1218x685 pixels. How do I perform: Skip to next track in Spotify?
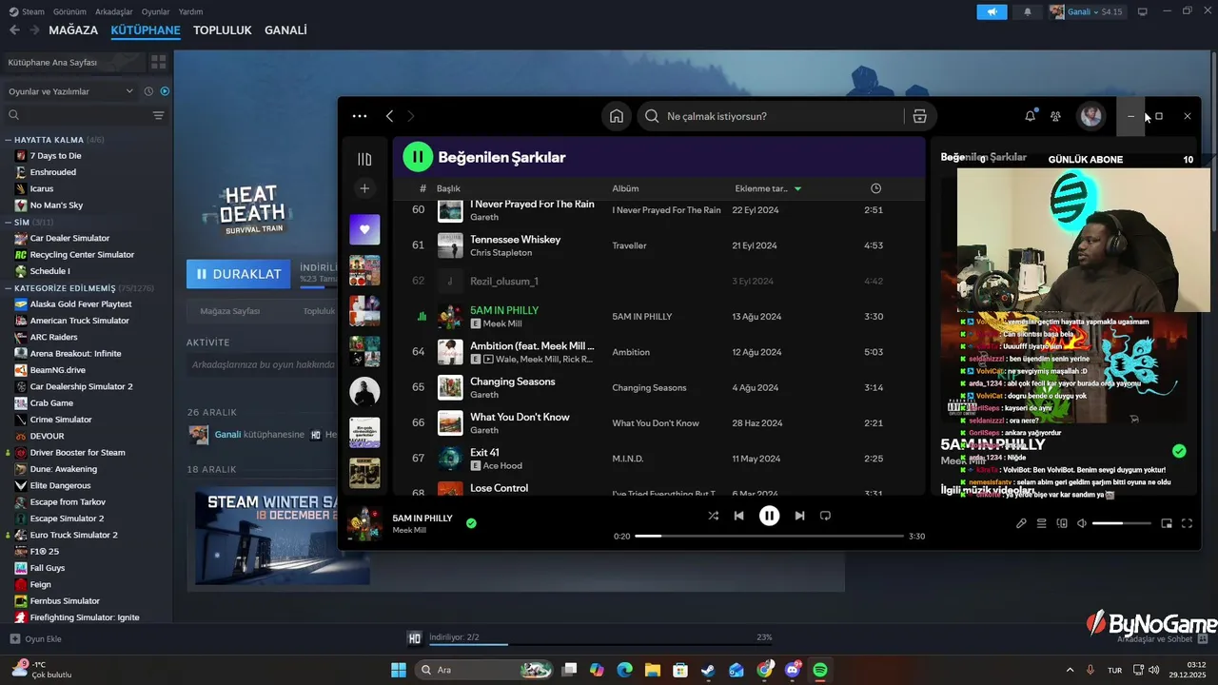pos(799,516)
